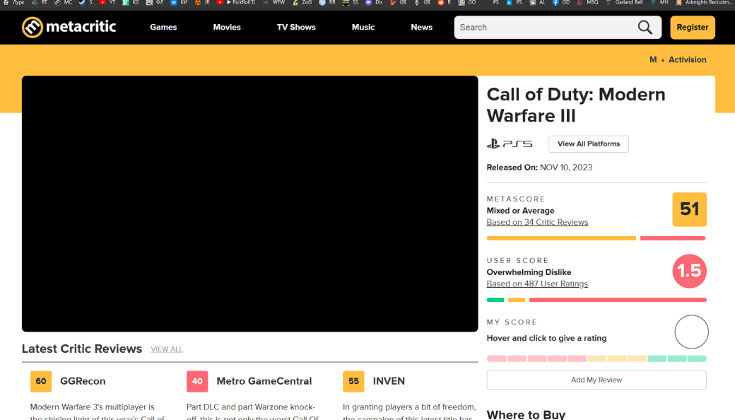Click the GGRecon score 60 badge

[41, 381]
